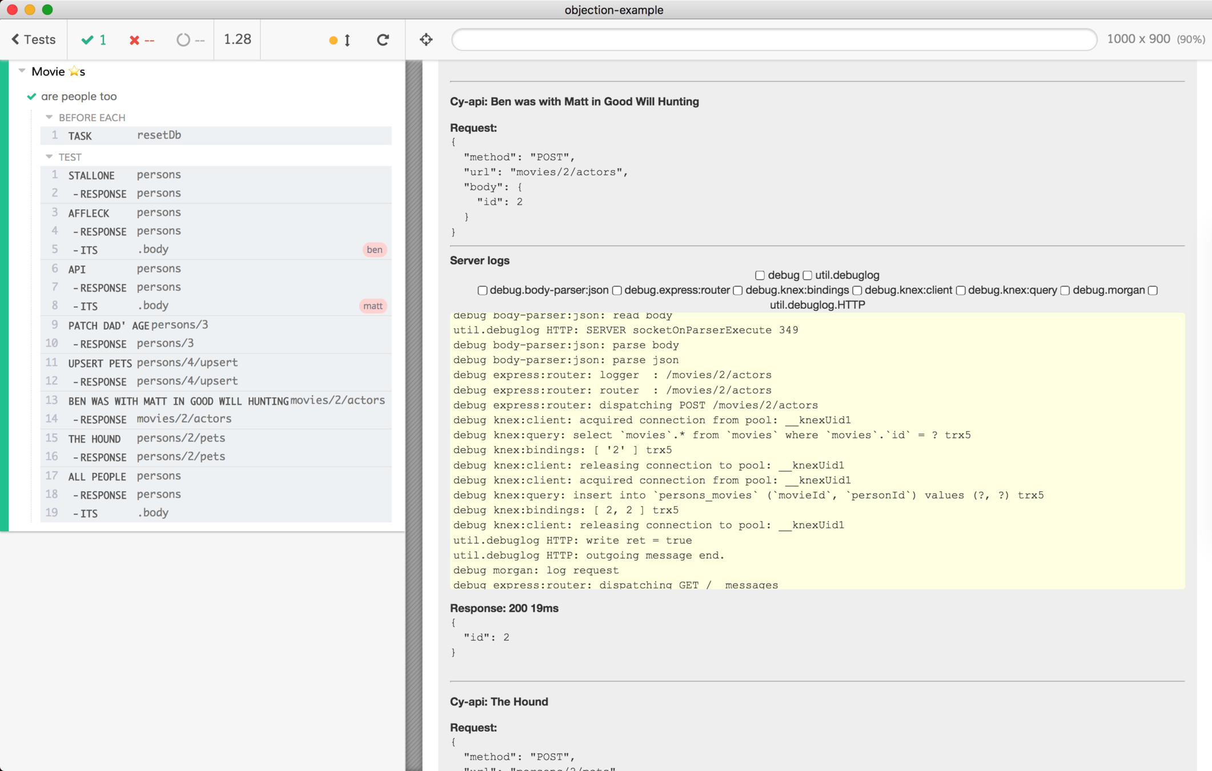Click the back chevron to Tests
Image resolution: width=1212 pixels, height=771 pixels.
[x=15, y=39]
